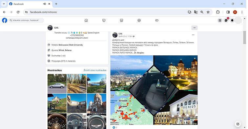Image resolution: width=248 pixels, height=129 pixels.
Task: Open the Marketplace icon
Action: point(121,20)
